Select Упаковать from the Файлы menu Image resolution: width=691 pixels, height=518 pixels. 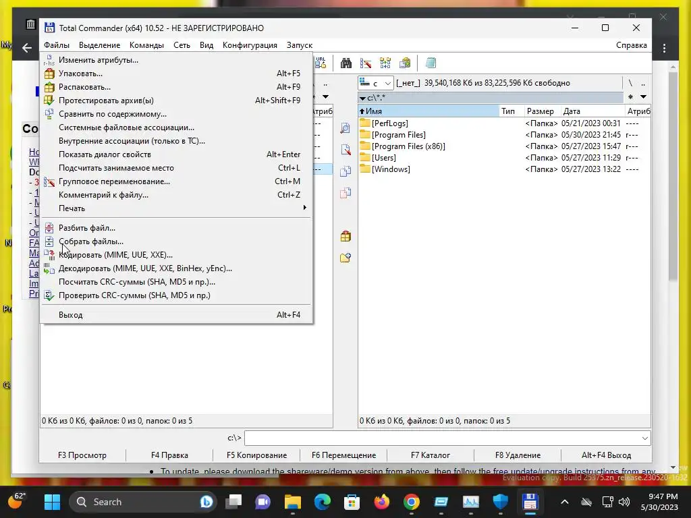(x=176, y=74)
